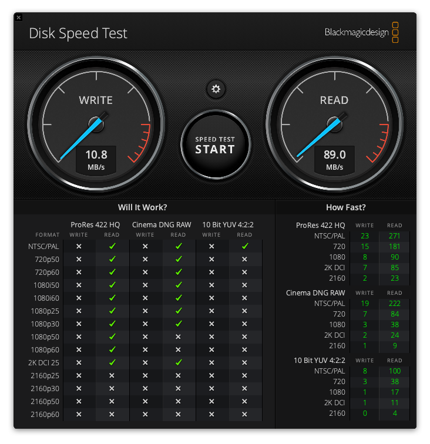
Task: Click the ProRes 422 HQ read checkmark for 1080p25
Action: pos(112,311)
